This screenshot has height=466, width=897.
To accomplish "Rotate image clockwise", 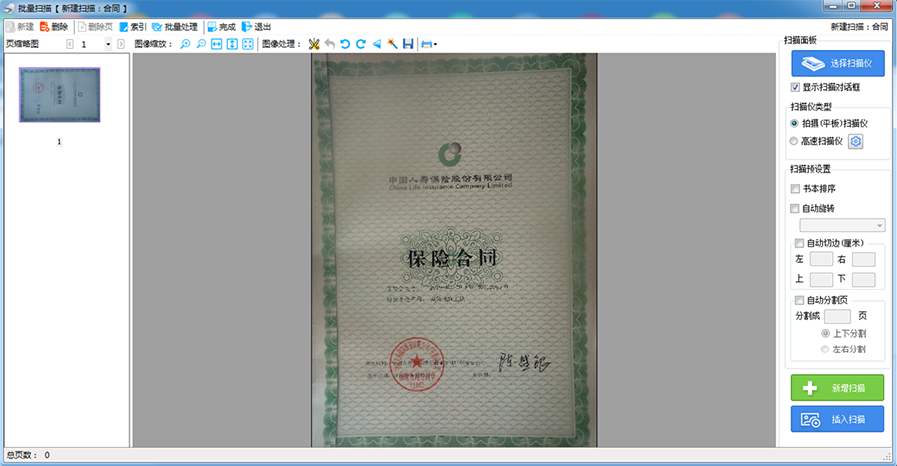I will click(x=361, y=44).
